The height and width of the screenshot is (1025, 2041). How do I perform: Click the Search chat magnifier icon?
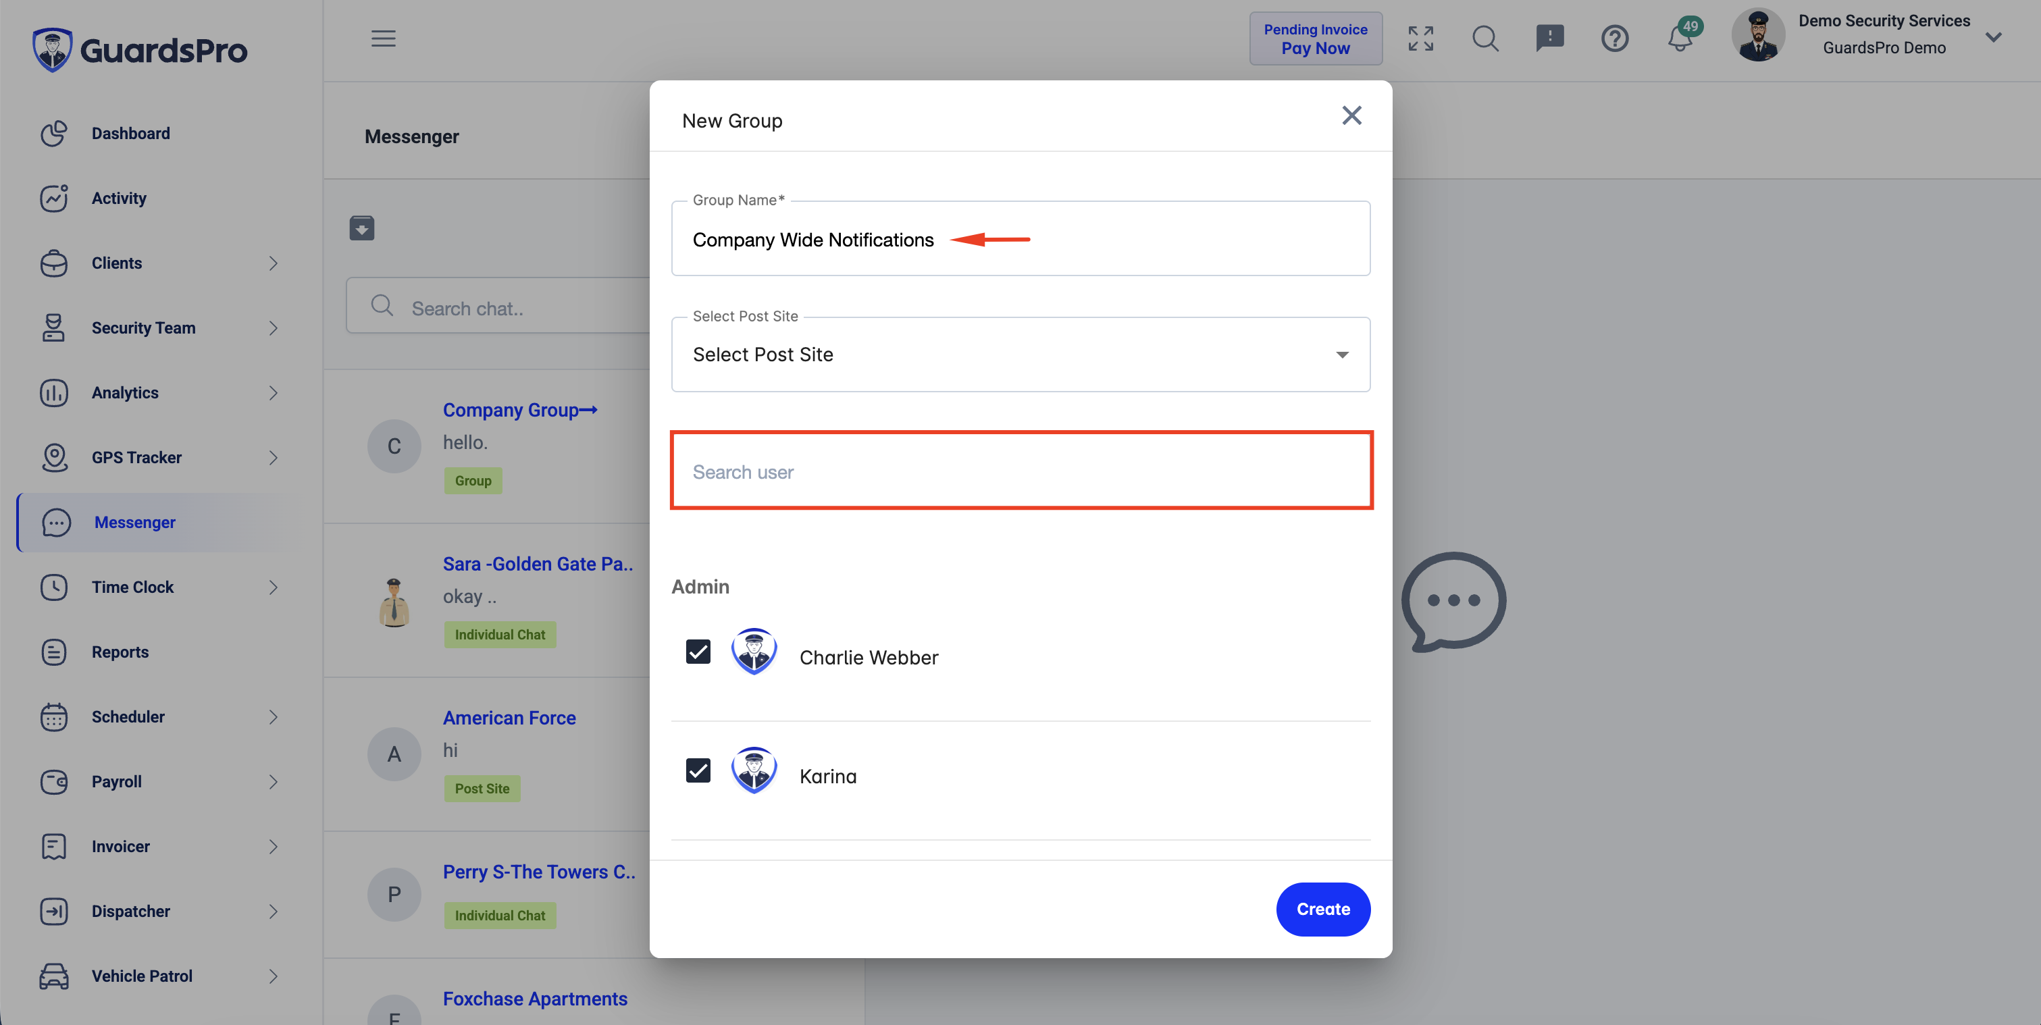click(382, 306)
